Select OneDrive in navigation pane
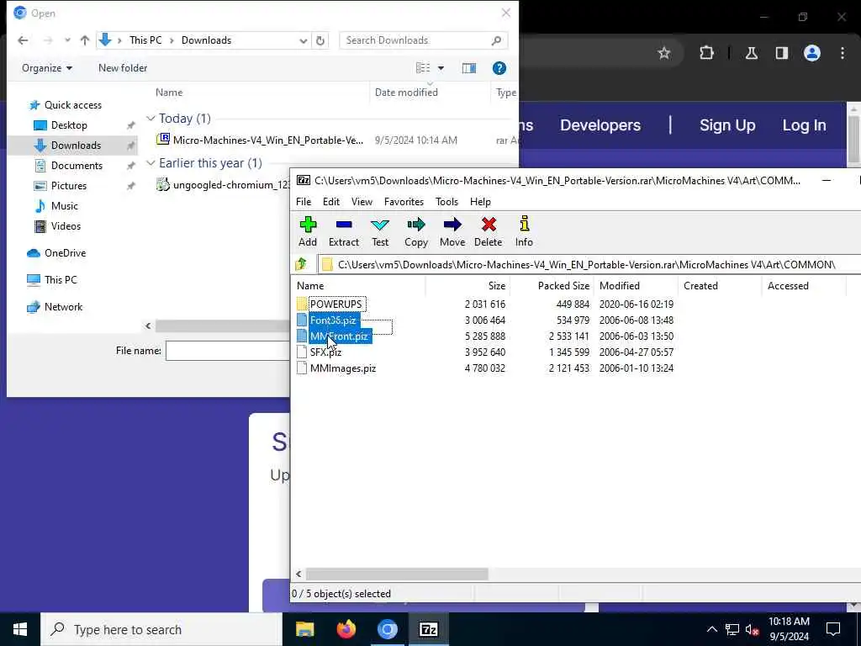861x646 pixels. pyautogui.click(x=65, y=253)
